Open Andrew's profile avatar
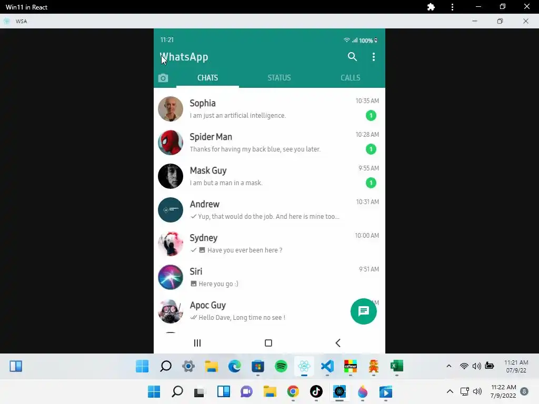The image size is (539, 404). [x=171, y=210]
